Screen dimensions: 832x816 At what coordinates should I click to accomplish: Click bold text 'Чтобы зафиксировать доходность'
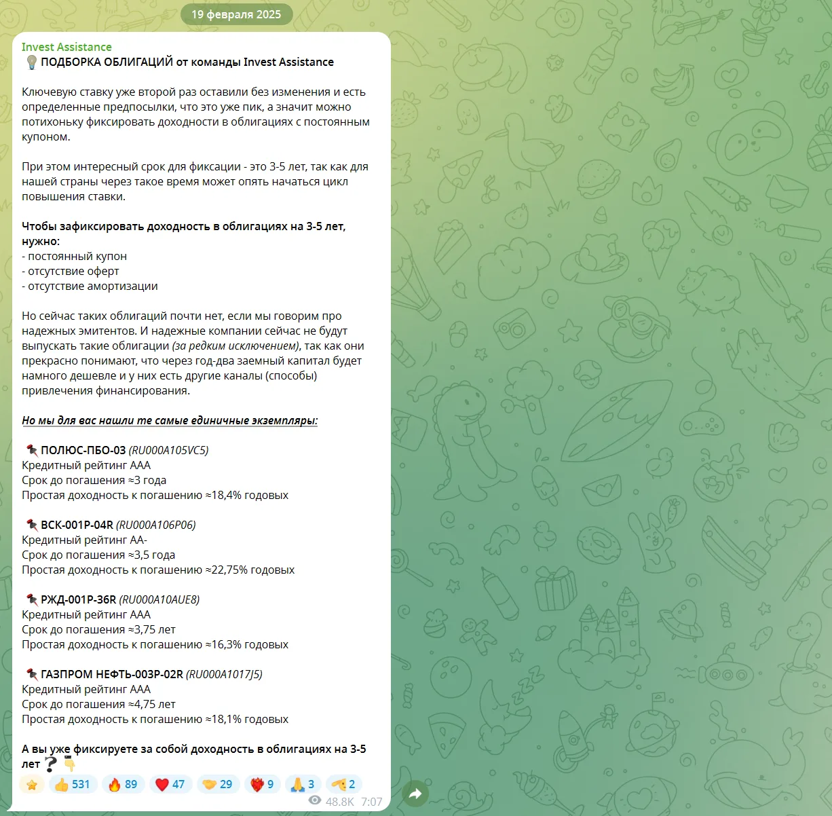115,226
